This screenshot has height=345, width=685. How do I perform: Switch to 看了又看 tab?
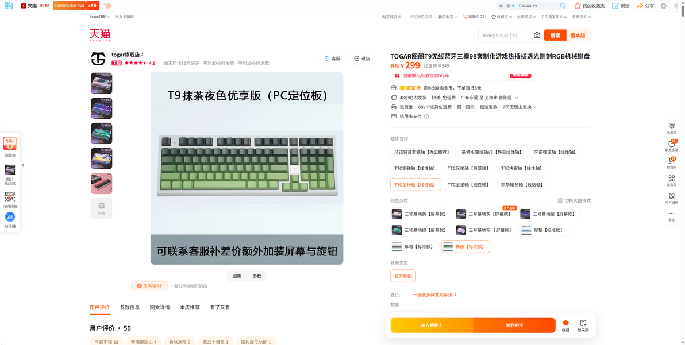pyautogui.click(x=220, y=308)
